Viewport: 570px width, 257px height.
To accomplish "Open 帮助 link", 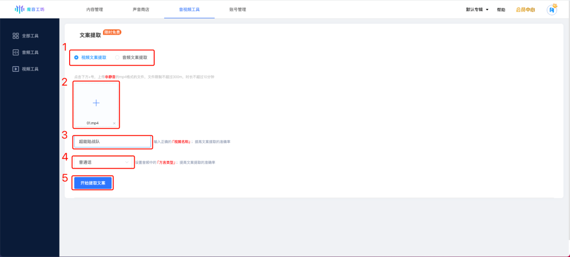I will [501, 10].
